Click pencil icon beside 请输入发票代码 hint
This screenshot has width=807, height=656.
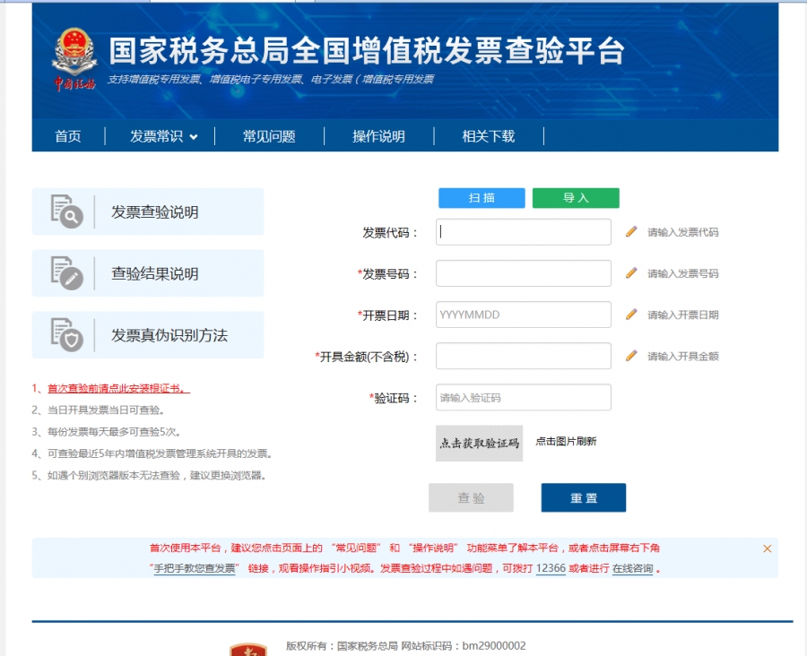631,231
